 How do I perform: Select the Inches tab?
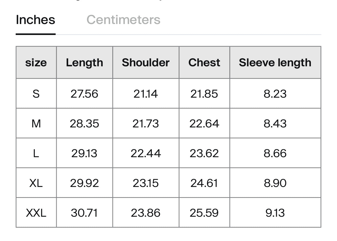36,20
